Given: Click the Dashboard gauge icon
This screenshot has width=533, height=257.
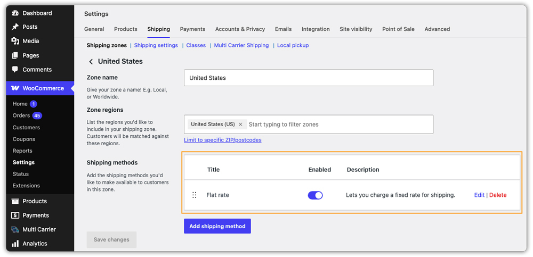Looking at the screenshot, I should pos(15,13).
